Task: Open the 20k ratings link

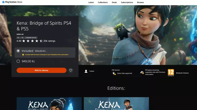Action: coord(49,41)
